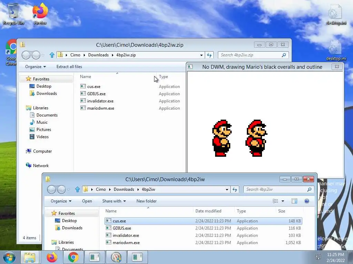Screen dimensions: 353x264
Task: Click the view icon in the 4bp2iw folder toolbar
Action: tap(275, 201)
